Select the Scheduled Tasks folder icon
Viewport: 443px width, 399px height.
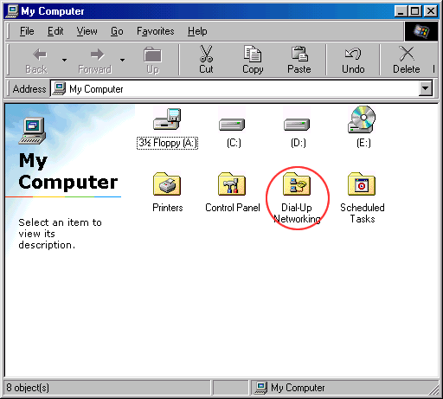(x=362, y=183)
